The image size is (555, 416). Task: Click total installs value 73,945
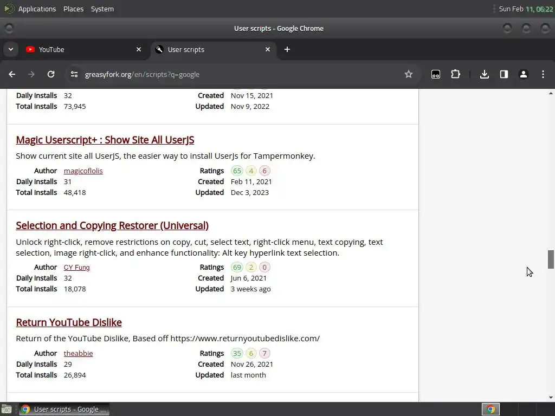75,107
